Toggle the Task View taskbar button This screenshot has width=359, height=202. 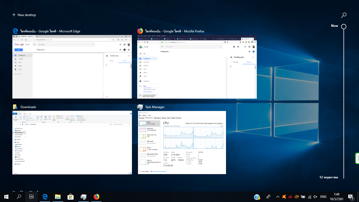pyautogui.click(x=32, y=197)
